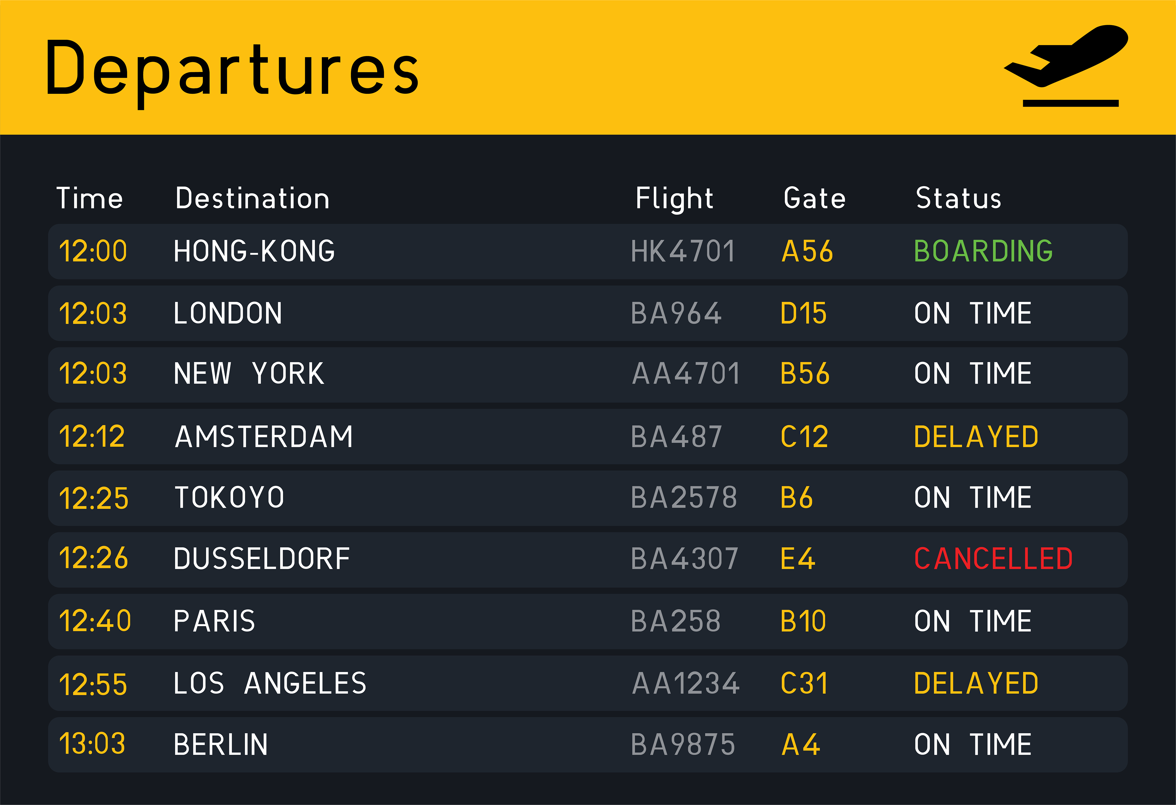Click gate C12 for Amsterdam
1176x805 pixels.
(804, 437)
